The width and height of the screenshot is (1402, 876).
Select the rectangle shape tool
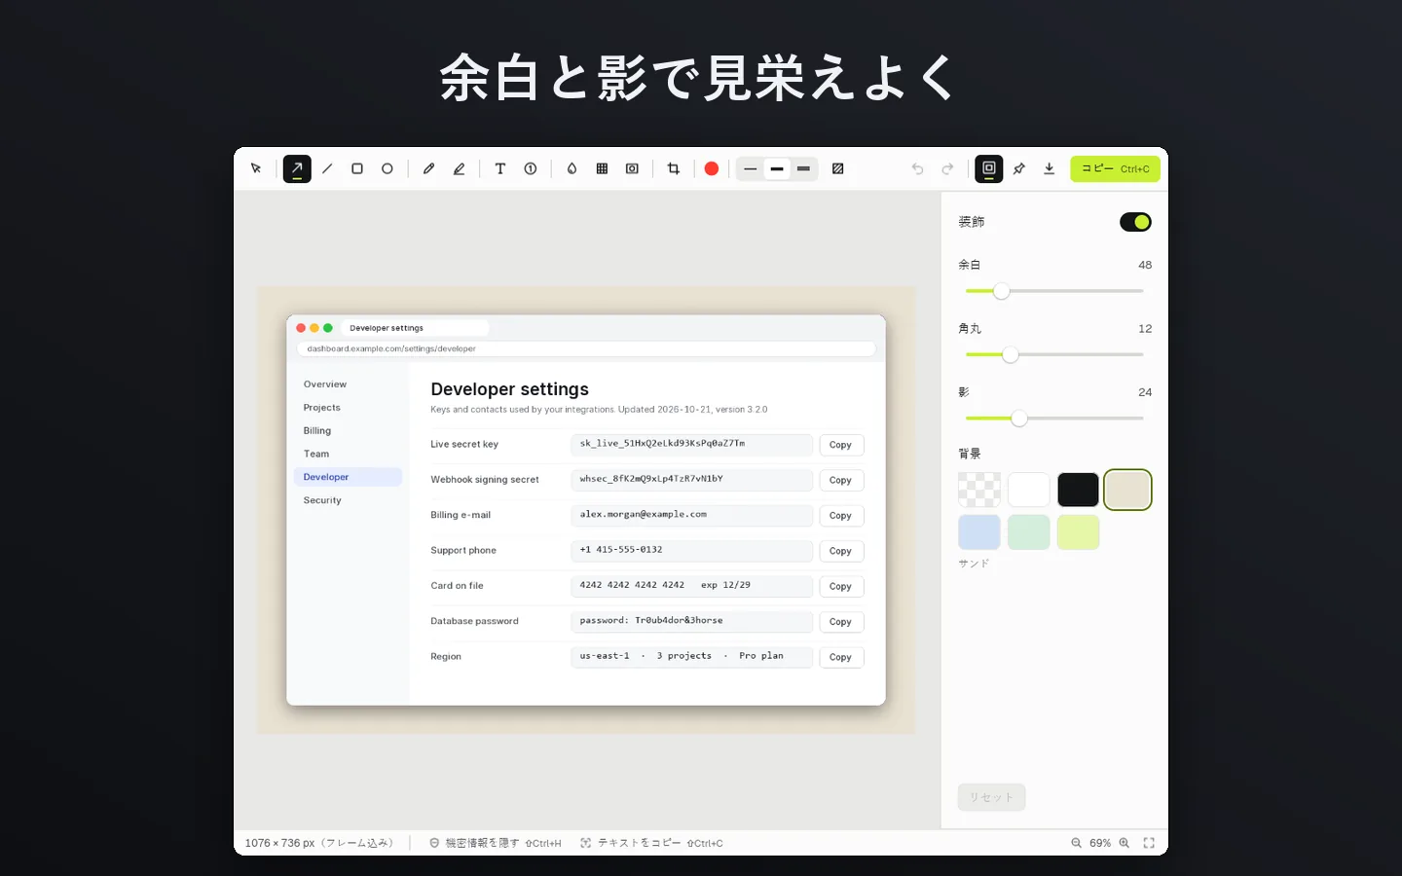click(x=357, y=168)
